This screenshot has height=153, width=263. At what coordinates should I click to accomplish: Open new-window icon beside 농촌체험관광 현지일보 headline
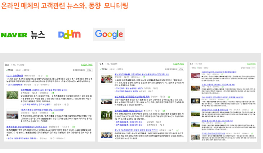(x=178, y=130)
